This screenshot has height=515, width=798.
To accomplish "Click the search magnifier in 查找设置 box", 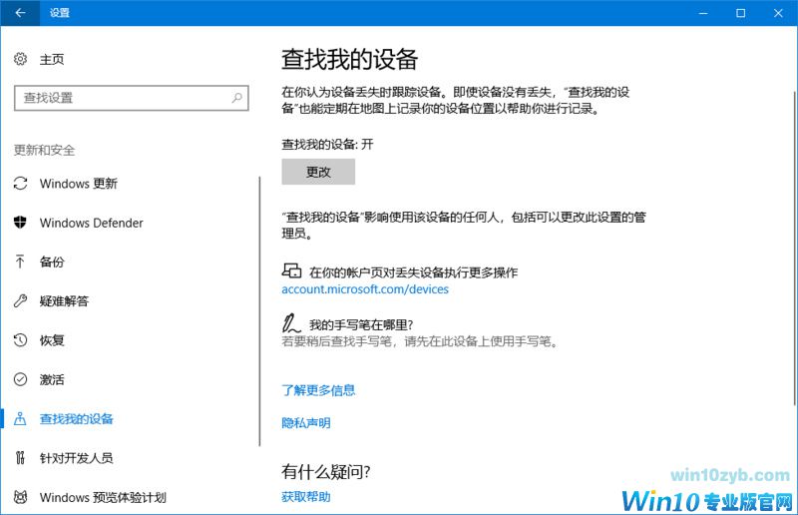I will [x=236, y=98].
